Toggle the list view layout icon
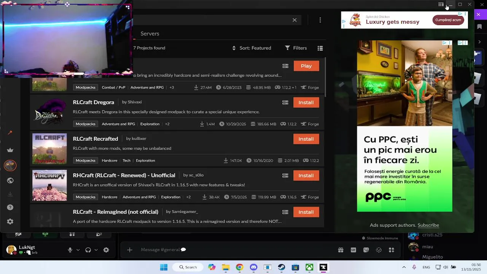 320,48
